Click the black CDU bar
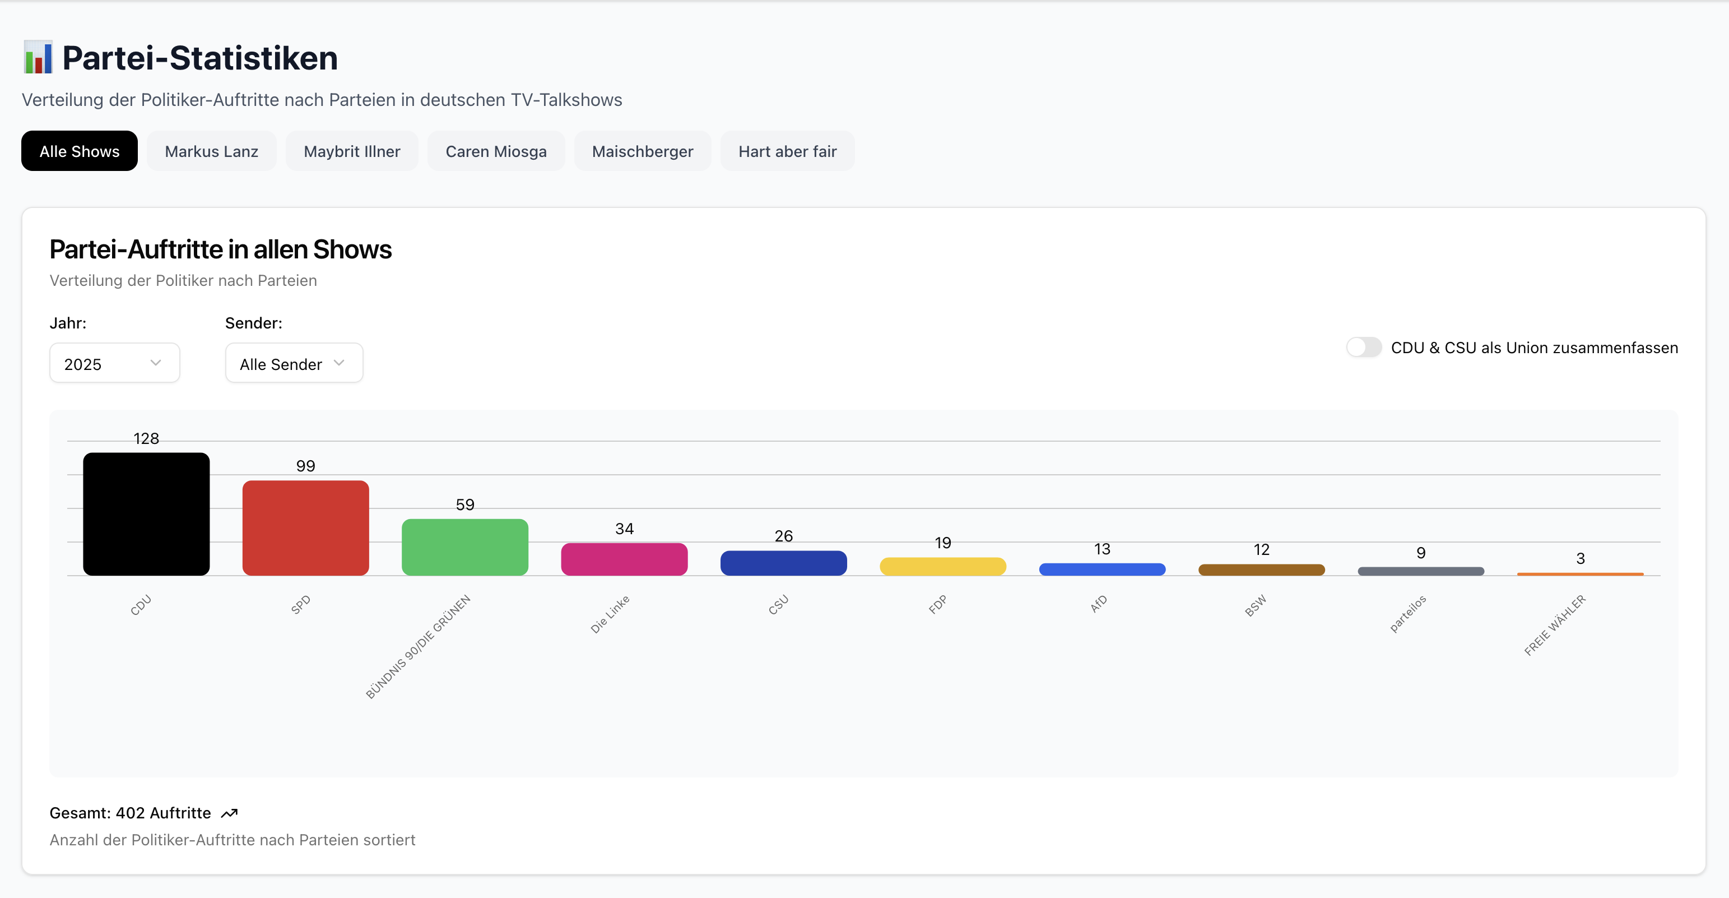This screenshot has height=898, width=1729. pyautogui.click(x=146, y=514)
